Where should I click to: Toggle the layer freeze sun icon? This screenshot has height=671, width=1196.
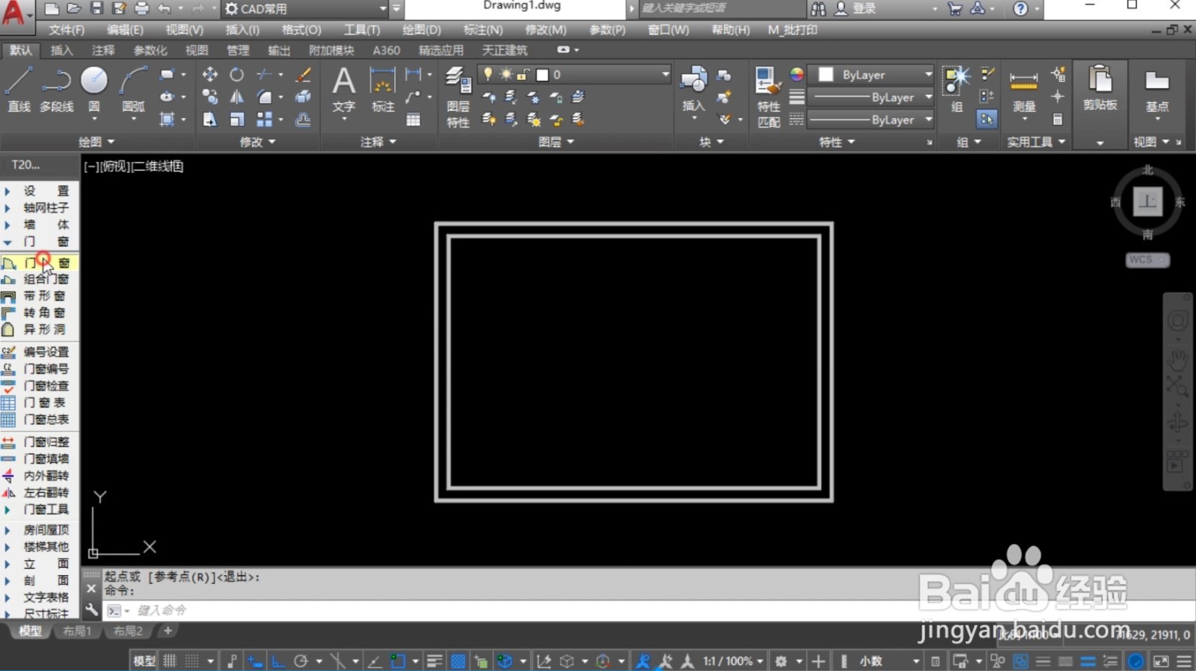click(506, 74)
